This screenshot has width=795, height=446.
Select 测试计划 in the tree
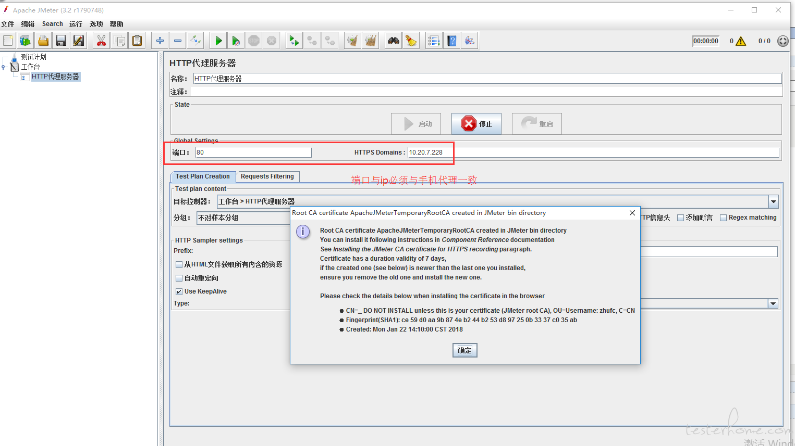tap(33, 57)
